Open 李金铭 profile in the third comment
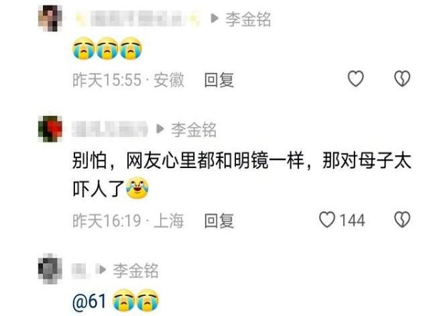The height and width of the screenshot is (316, 429). pos(136,270)
